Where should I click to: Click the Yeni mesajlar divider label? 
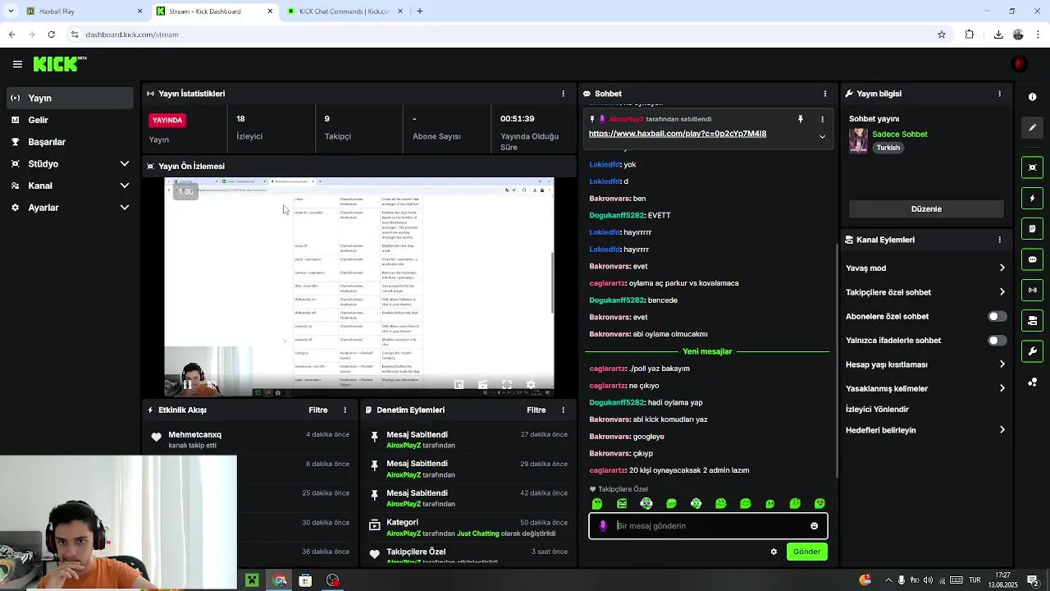(707, 351)
